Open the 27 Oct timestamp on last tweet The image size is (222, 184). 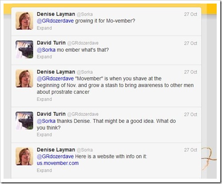[x=191, y=150]
